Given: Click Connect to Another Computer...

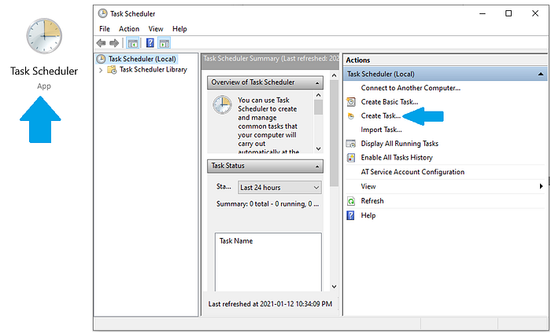Looking at the screenshot, I should pyautogui.click(x=410, y=88).
